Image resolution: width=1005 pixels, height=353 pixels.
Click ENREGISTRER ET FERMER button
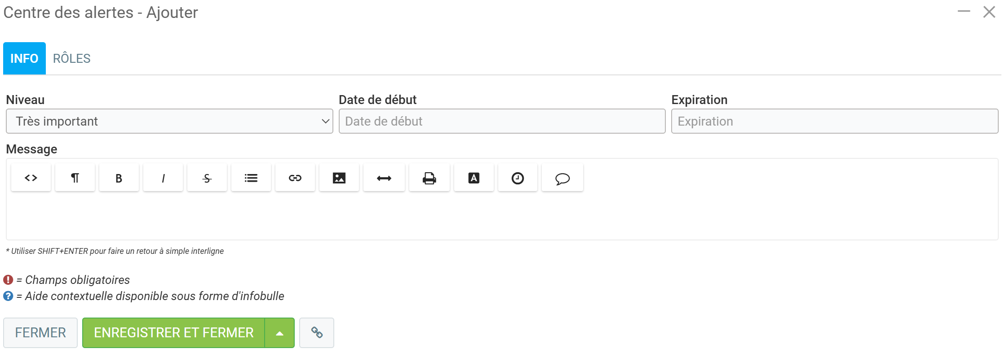coord(174,333)
